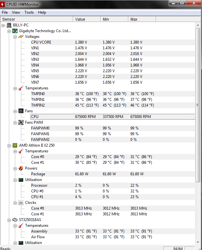Collapse the Athlon Temperatures group

pos(15,151)
